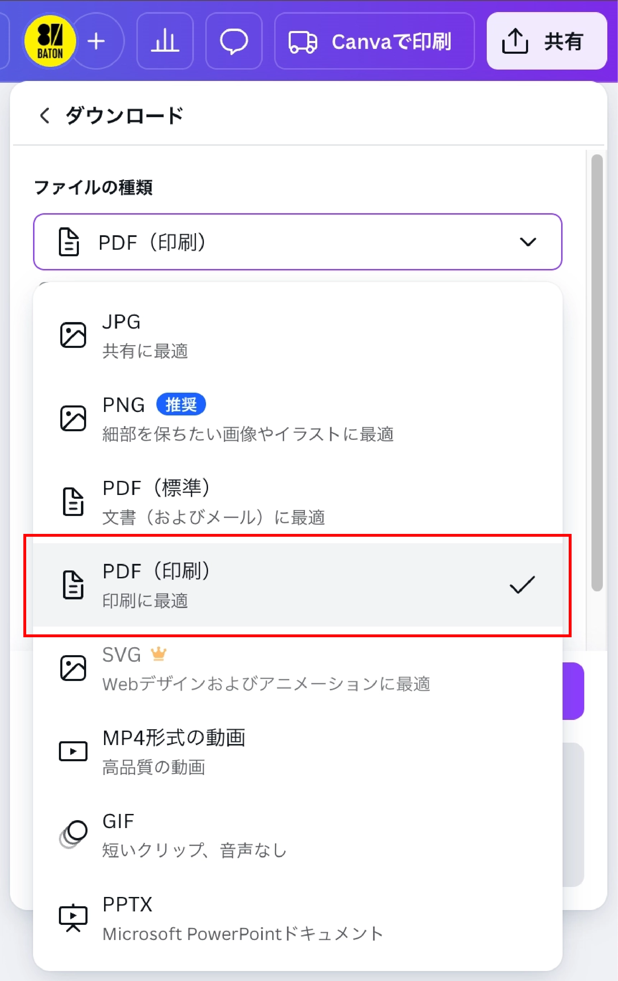Click the 共有 share button
The height and width of the screenshot is (981, 618).
(x=547, y=41)
